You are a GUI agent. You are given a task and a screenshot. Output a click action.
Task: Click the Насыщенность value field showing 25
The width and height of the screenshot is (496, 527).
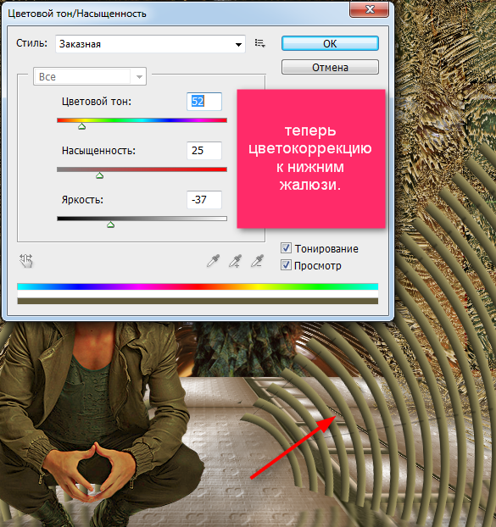204,150
